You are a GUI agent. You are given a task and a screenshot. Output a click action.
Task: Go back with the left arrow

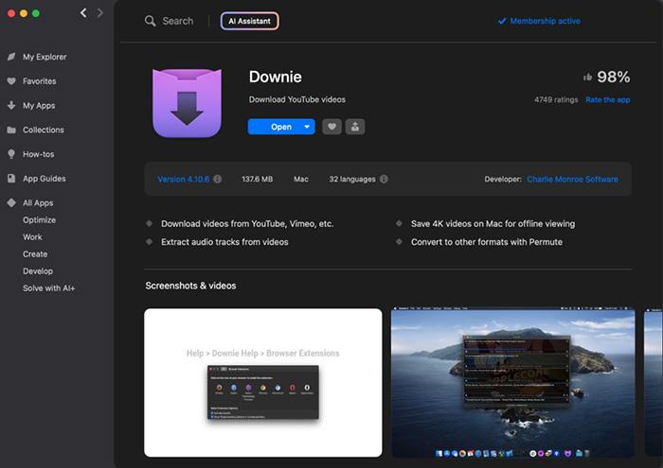tap(83, 13)
